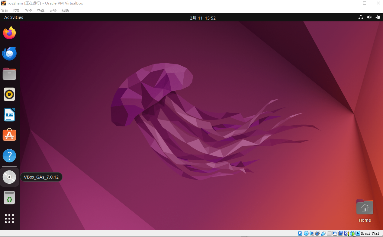383x237 pixels.
Task: Launch Thunderbird Mail from the dock
Action: [x=9, y=53]
